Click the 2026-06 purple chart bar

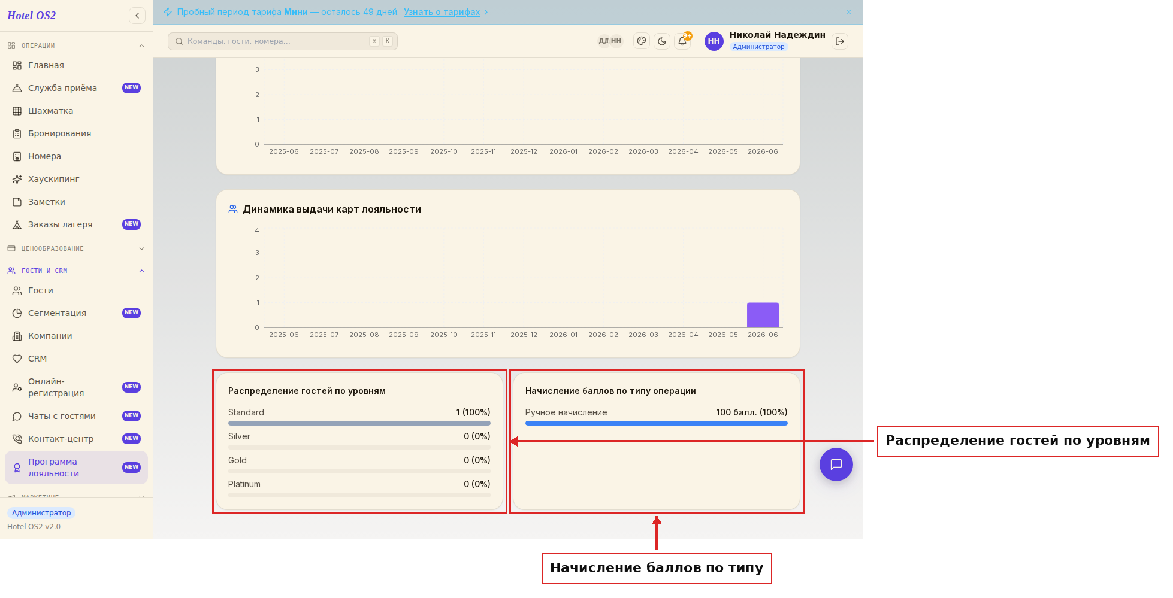click(763, 315)
